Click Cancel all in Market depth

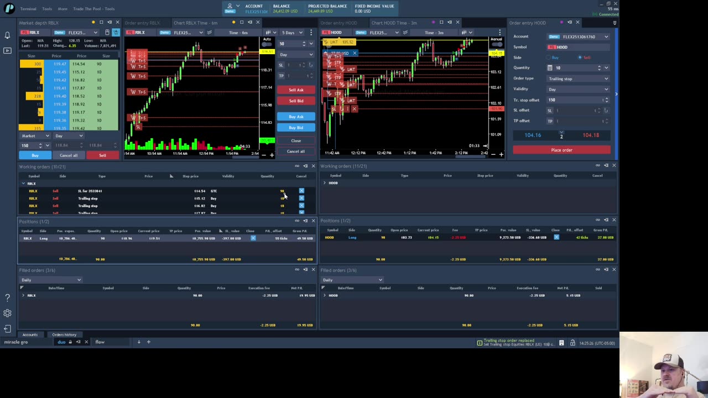69,155
